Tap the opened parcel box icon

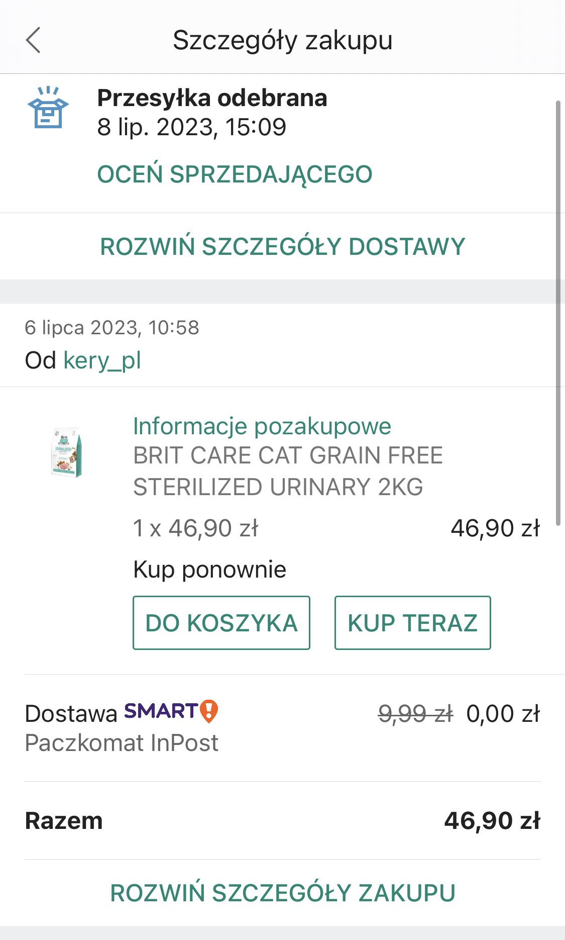point(48,107)
